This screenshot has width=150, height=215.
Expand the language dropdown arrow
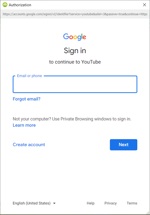(54, 203)
